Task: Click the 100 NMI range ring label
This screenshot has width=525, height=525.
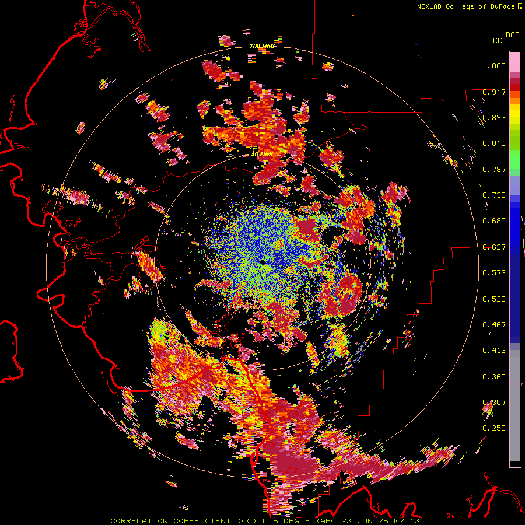Action: tap(261, 46)
